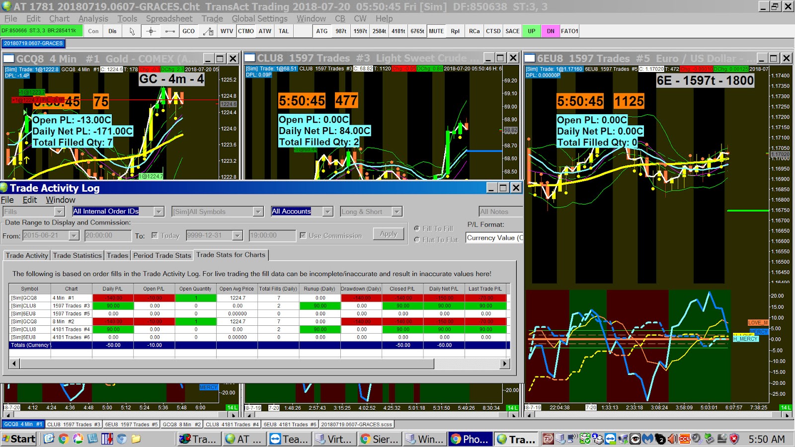Activate the crosshair tool on the toolbar
The image size is (795, 447).
click(151, 31)
